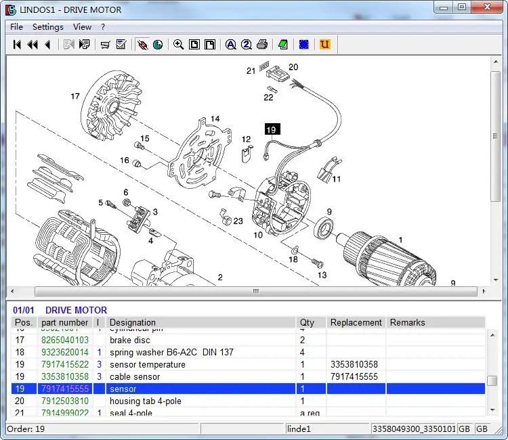Click callout number 22 on the diagram

[x=268, y=97]
